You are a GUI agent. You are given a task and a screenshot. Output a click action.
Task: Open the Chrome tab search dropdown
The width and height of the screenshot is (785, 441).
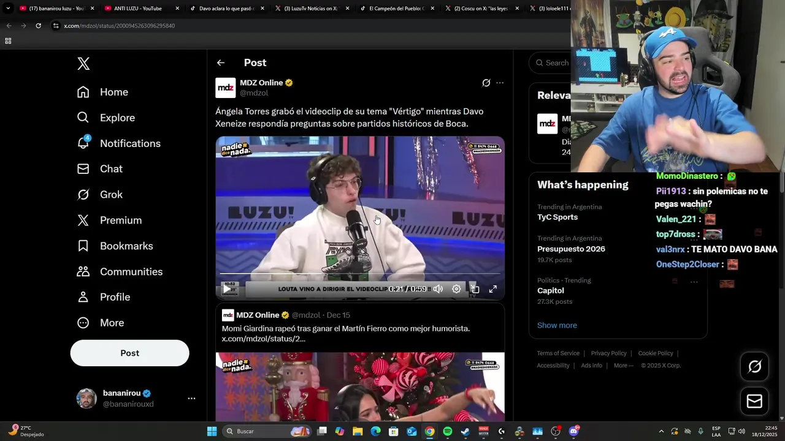click(x=8, y=9)
